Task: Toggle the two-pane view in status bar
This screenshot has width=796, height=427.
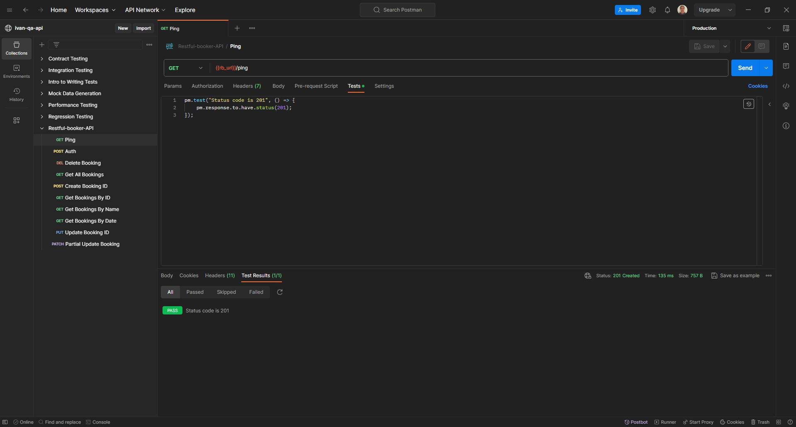Action: [779, 422]
